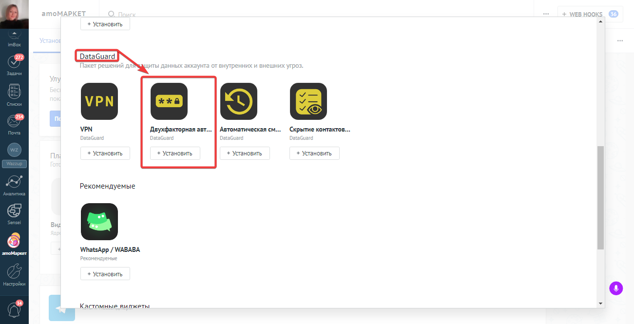Open Списки in the sidebar
Image resolution: width=634 pixels, height=324 pixels.
(14, 95)
